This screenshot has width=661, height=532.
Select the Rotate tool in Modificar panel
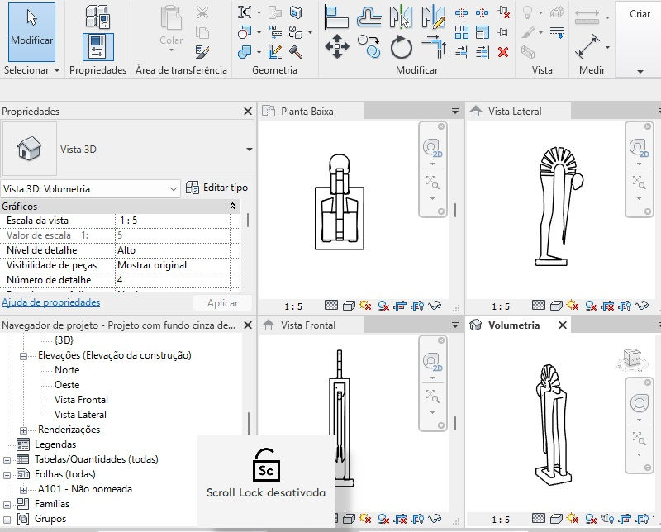point(402,45)
